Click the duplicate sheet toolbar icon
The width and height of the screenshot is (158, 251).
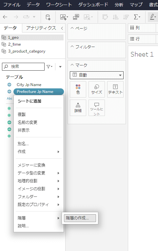point(76,17)
